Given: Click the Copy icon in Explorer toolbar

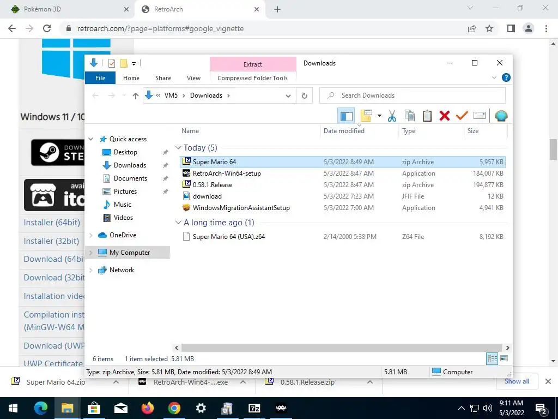Looking at the screenshot, I should (x=410, y=116).
